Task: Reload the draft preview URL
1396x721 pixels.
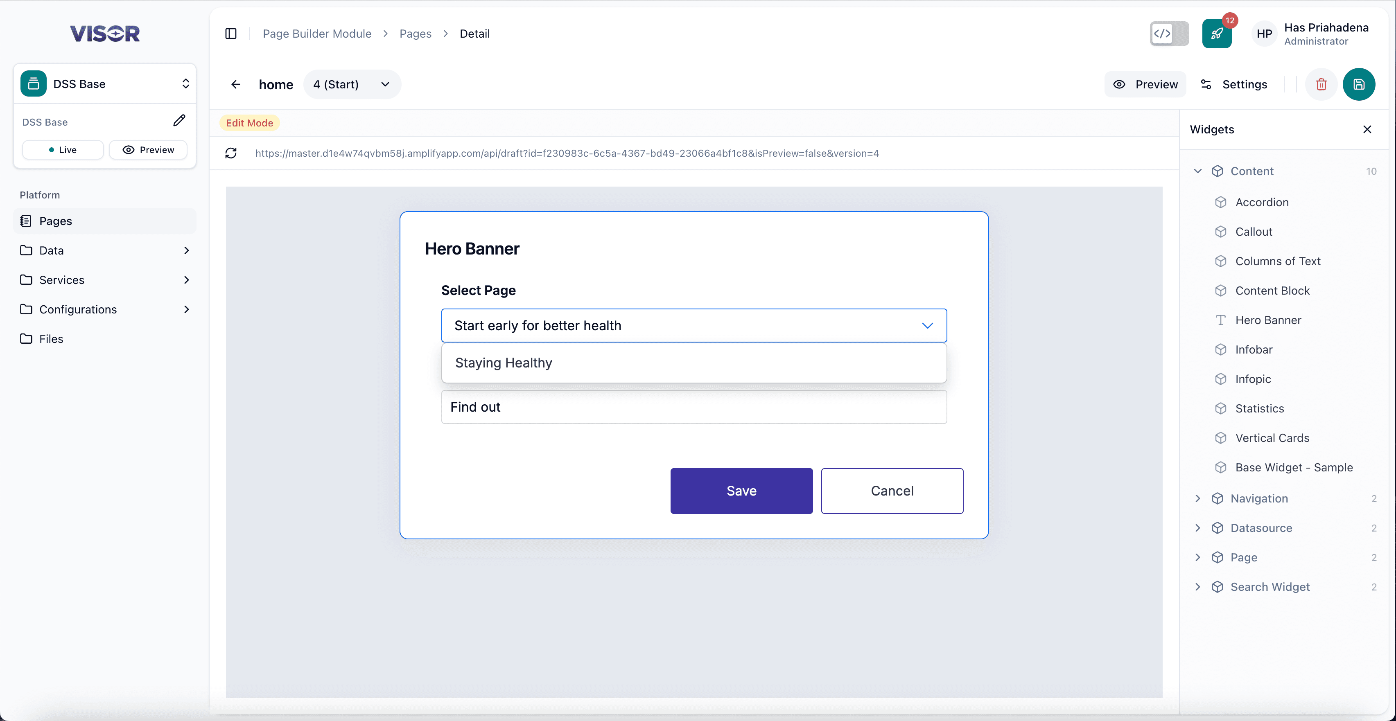Action: click(x=231, y=153)
